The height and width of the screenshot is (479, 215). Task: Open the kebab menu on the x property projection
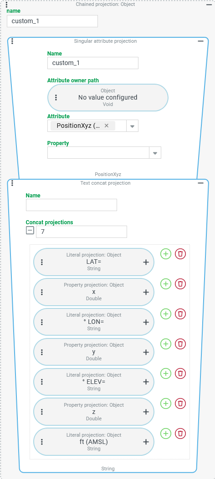coord(42,292)
